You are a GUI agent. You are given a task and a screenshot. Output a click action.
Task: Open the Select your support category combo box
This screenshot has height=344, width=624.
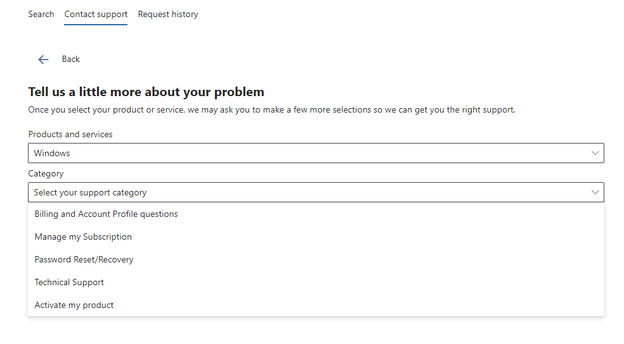point(316,192)
